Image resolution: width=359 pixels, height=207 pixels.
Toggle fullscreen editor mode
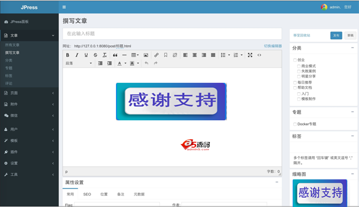(x=250, y=55)
